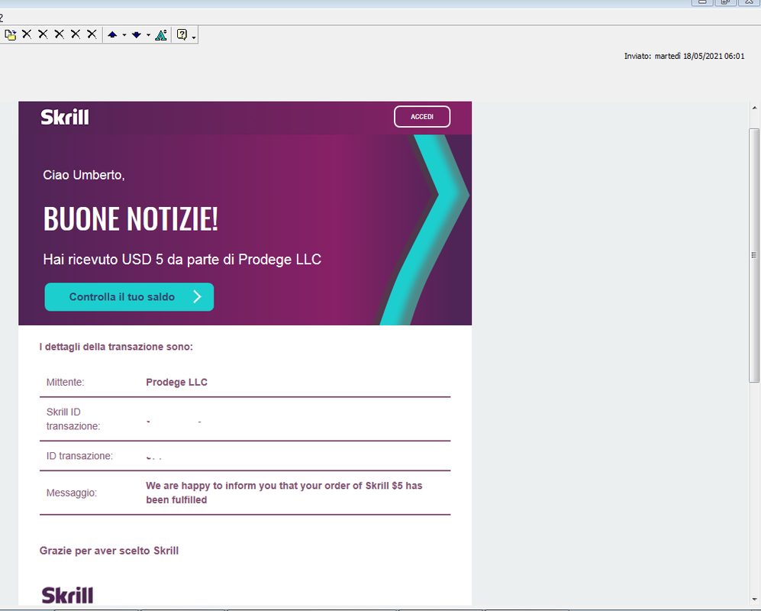Click the 'Messaggio:' label

coord(71,493)
